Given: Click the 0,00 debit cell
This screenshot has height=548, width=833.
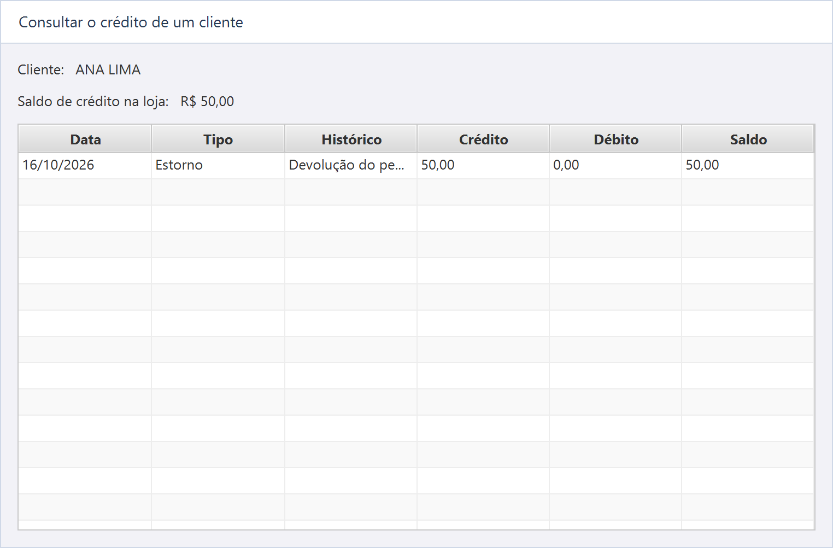Looking at the screenshot, I should click(x=615, y=165).
